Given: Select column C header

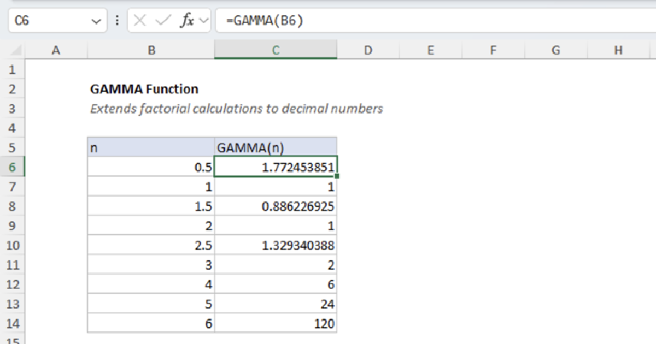Looking at the screenshot, I should (x=276, y=50).
